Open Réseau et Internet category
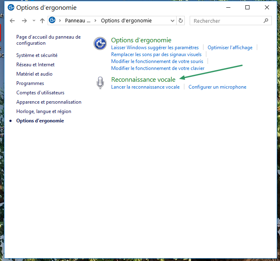Viewport: 280px width, 261px height. pyautogui.click(x=35, y=65)
